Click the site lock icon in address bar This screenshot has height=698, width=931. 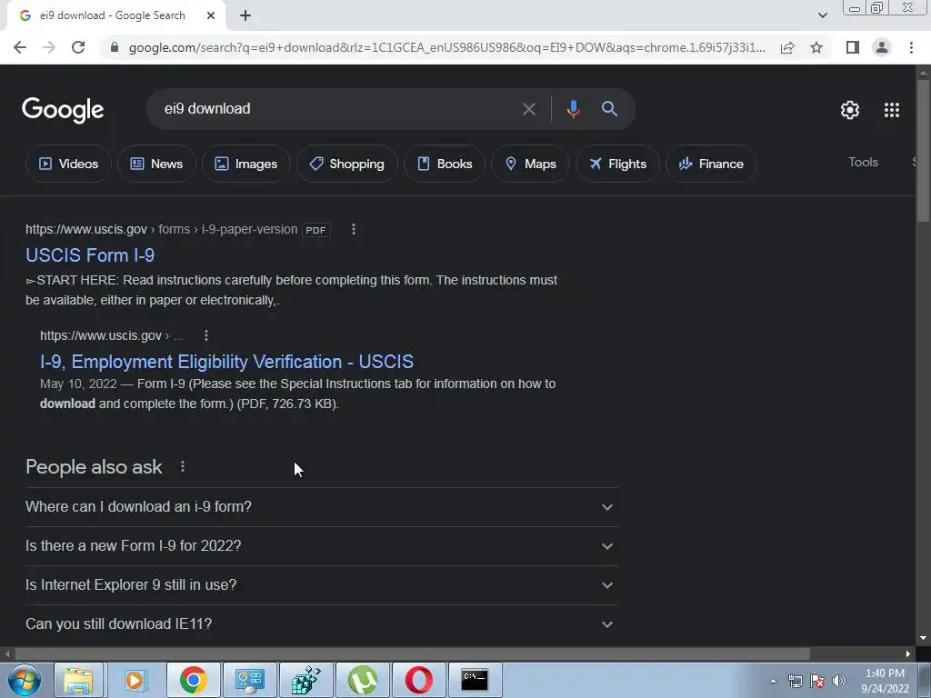click(x=115, y=47)
